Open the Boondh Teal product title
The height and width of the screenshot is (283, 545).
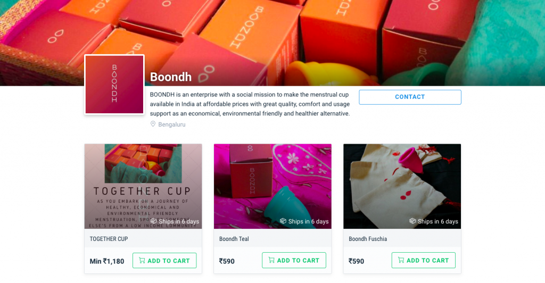click(234, 239)
